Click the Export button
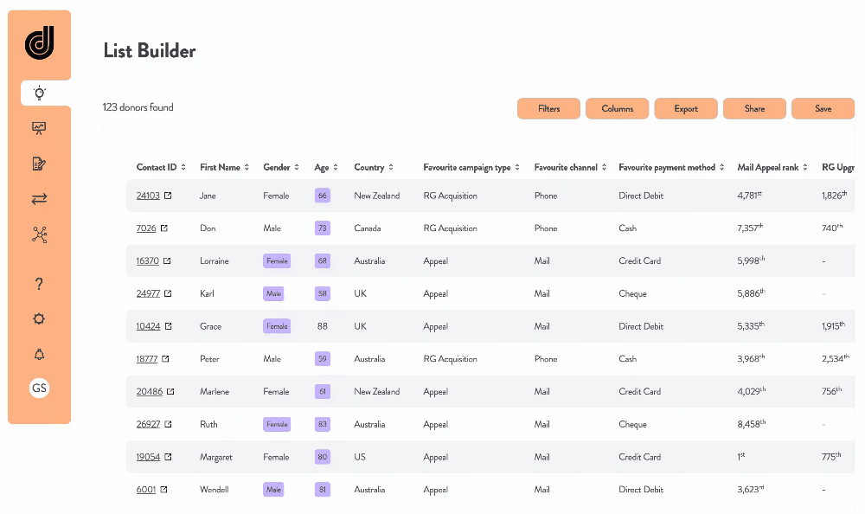This screenshot has height=514, width=865. pyautogui.click(x=686, y=109)
